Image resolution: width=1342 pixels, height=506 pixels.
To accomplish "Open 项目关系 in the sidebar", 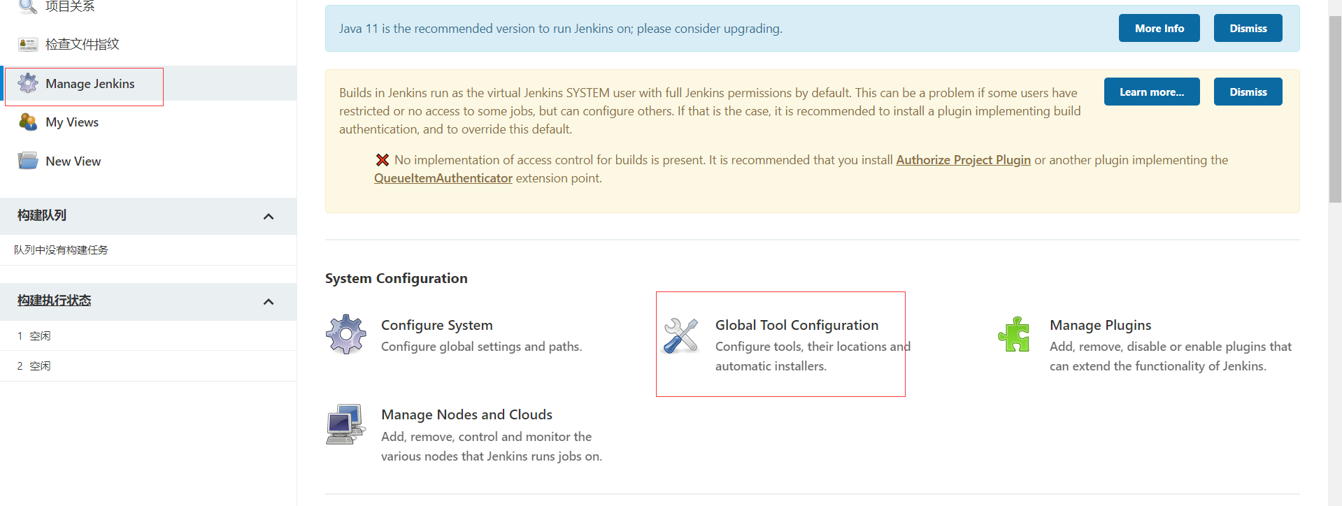I will (x=70, y=6).
